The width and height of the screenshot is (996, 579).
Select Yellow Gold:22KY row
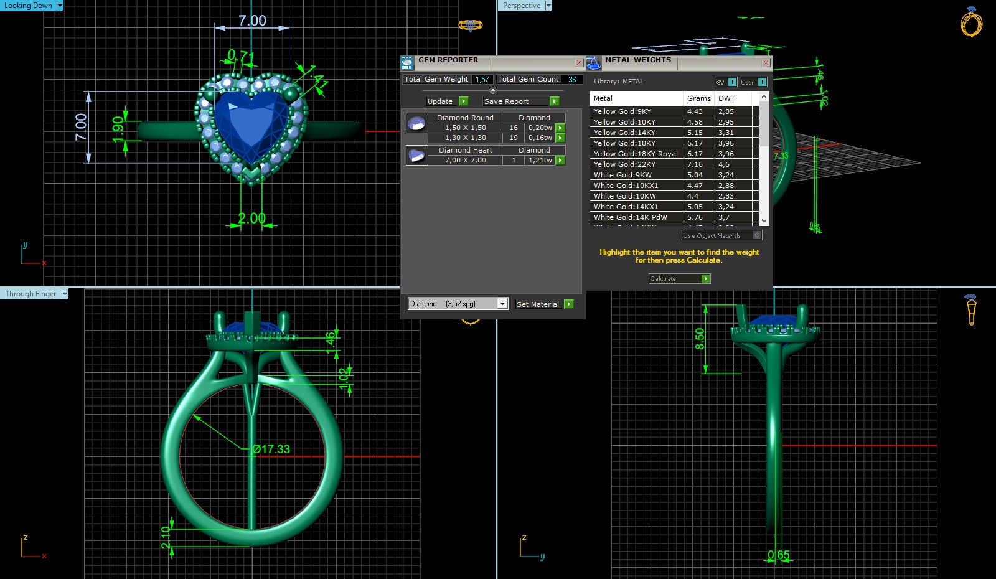click(675, 164)
